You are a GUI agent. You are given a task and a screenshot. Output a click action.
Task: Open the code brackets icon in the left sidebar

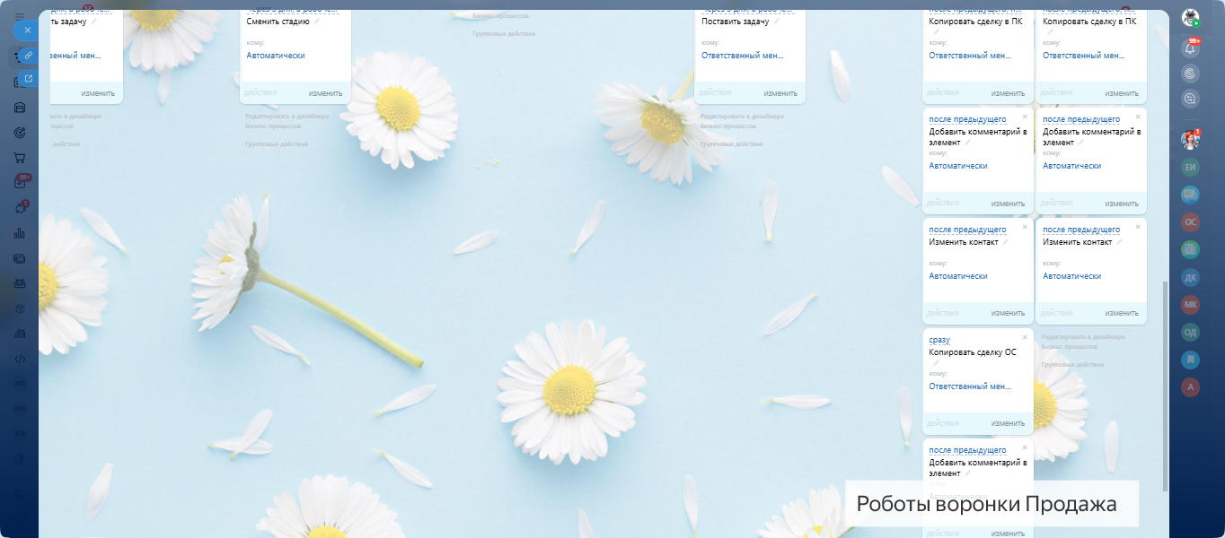[20, 359]
